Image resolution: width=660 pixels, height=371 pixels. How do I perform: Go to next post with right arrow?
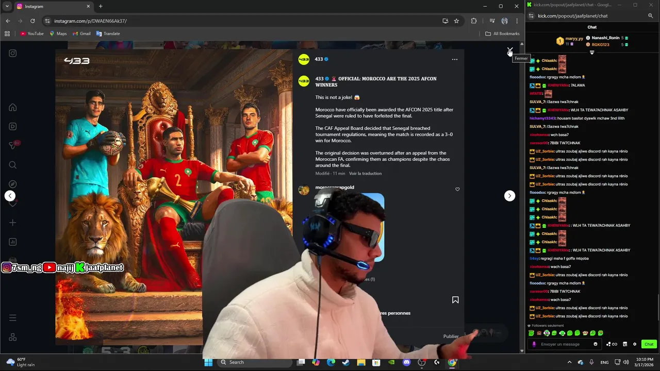(509, 196)
